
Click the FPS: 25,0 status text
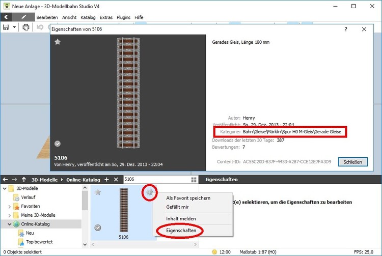point(364,252)
